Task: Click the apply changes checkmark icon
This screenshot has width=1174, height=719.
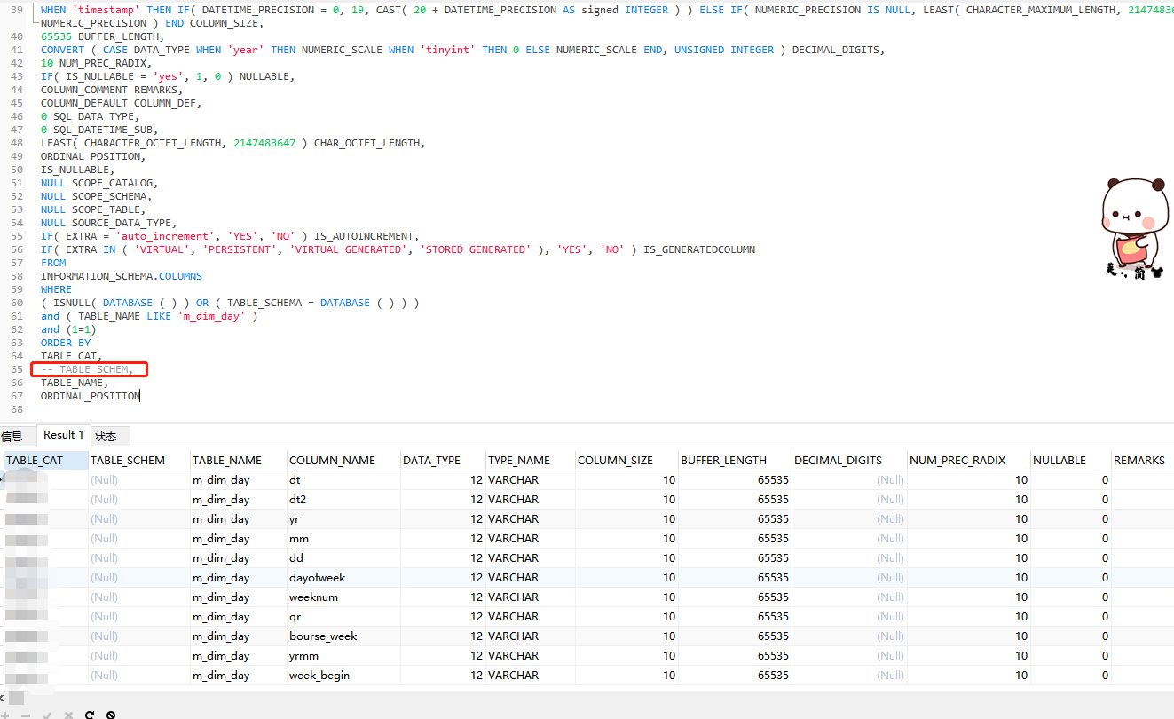Action: 47,715
